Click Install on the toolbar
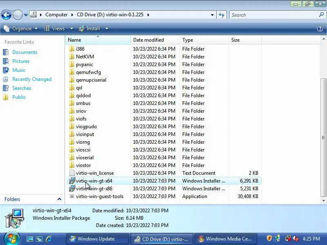 coord(90,29)
